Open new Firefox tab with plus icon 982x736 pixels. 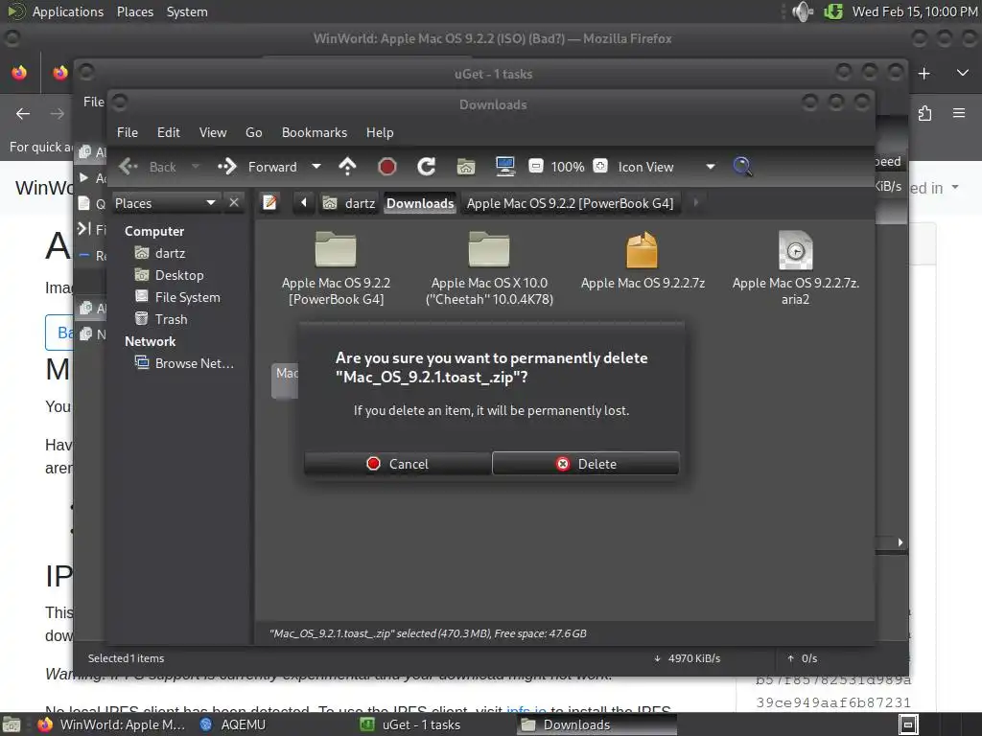click(x=924, y=74)
